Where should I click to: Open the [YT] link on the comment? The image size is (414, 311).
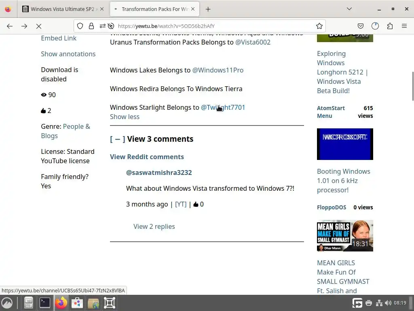[x=181, y=204]
